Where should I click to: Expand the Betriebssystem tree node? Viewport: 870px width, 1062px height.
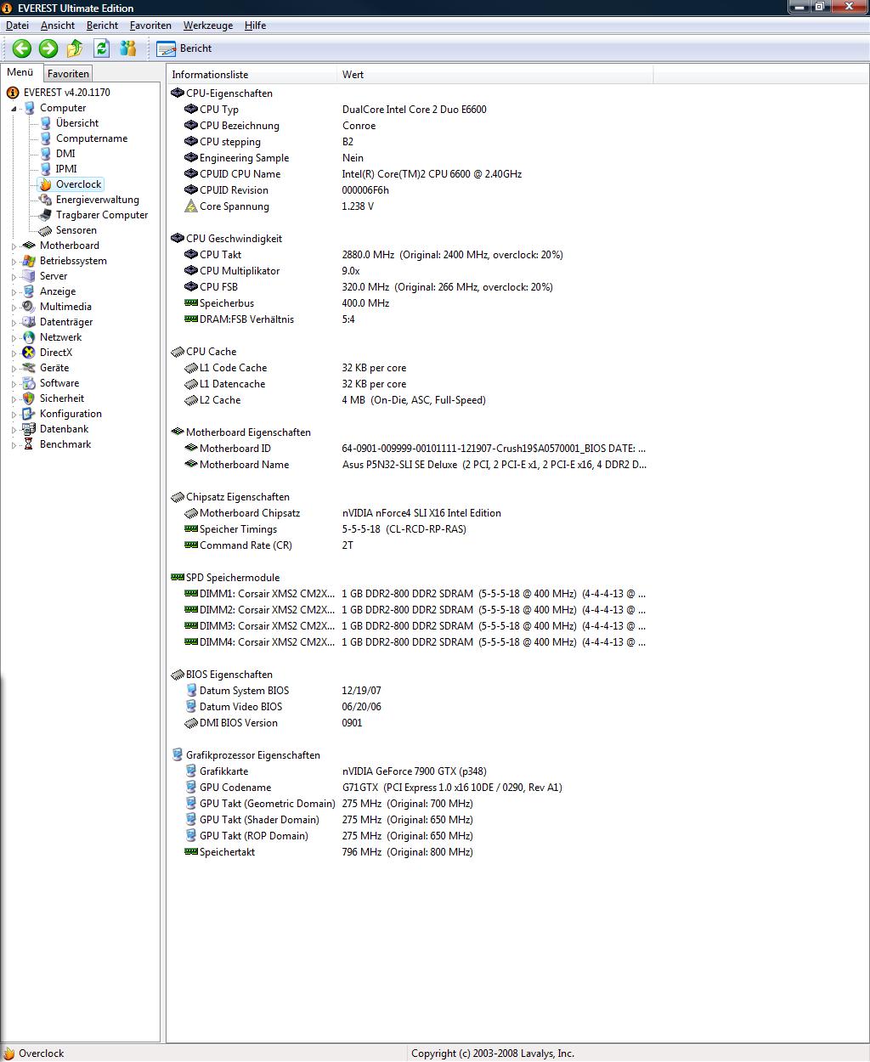pos(14,262)
